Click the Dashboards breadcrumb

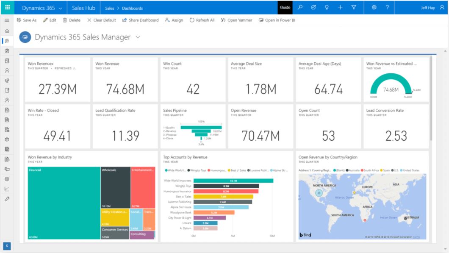point(132,8)
